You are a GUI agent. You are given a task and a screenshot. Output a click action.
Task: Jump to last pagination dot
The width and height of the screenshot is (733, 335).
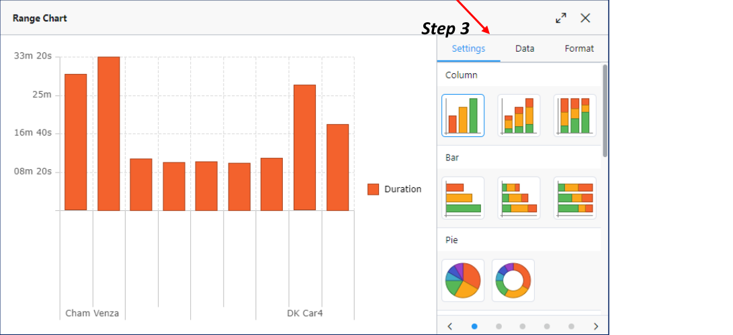571,326
